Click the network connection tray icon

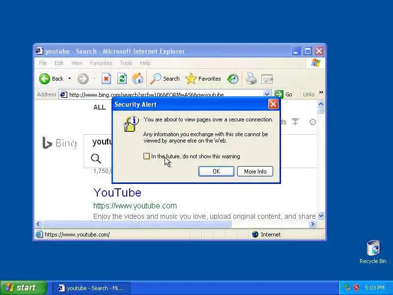[347, 288]
